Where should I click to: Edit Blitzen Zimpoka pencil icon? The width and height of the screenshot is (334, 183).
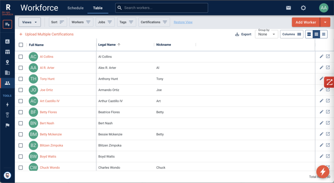(321, 145)
